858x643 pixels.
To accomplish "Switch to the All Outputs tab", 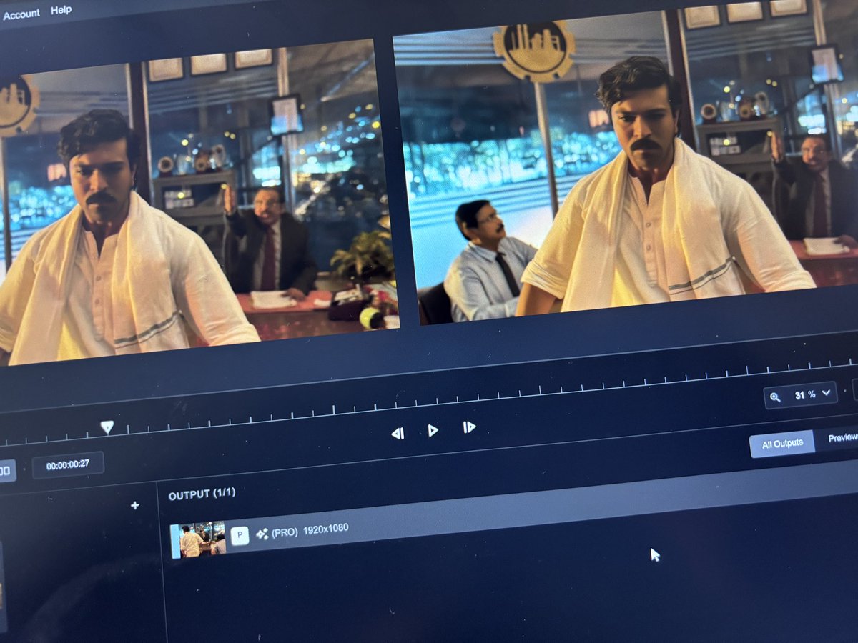I will coord(782,444).
